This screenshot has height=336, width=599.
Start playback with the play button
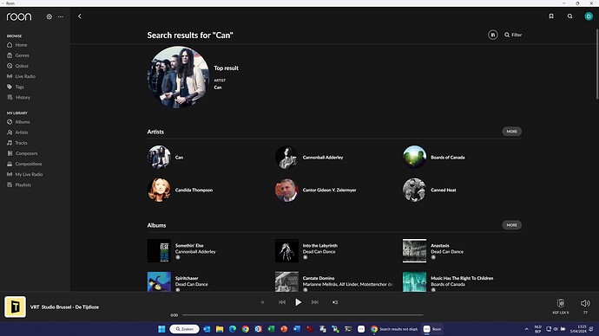pyautogui.click(x=298, y=302)
